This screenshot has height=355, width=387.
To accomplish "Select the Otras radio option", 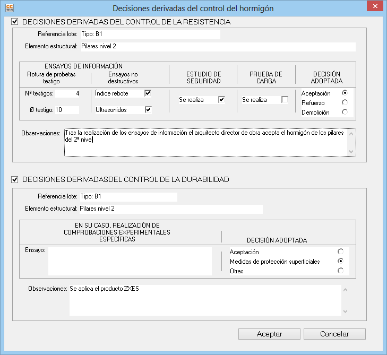I will (x=340, y=271).
